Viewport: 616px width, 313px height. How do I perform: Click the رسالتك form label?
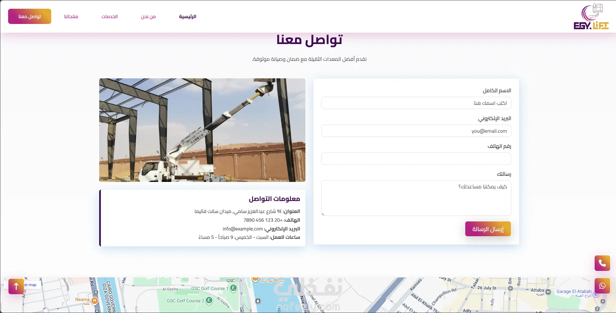[x=504, y=174]
